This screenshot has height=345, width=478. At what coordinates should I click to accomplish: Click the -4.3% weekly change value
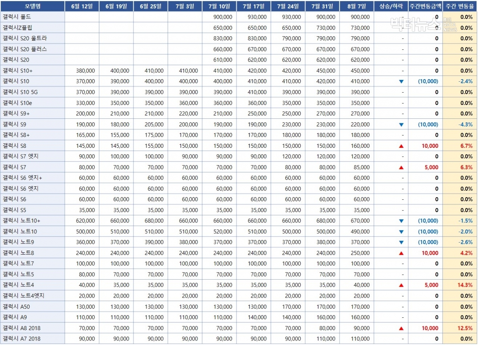point(465,125)
